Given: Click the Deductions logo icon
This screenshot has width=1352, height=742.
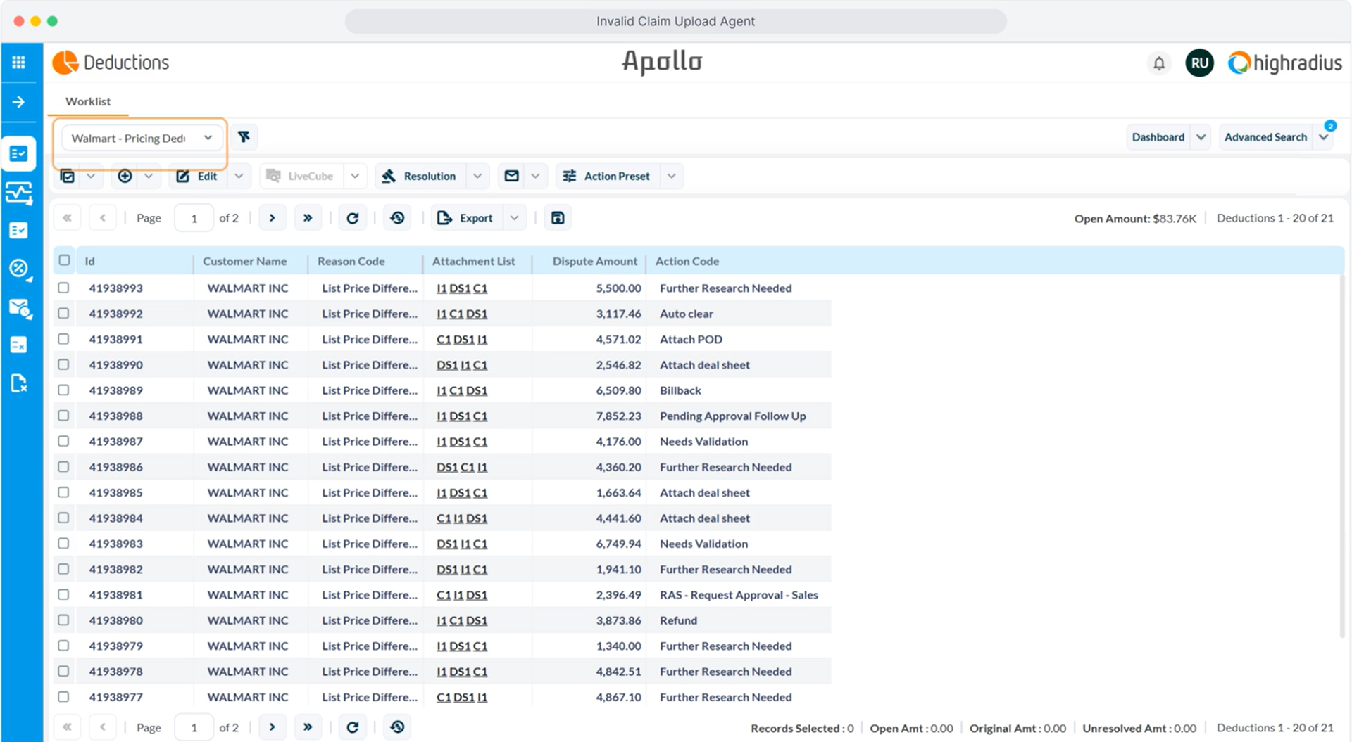Looking at the screenshot, I should (65, 63).
